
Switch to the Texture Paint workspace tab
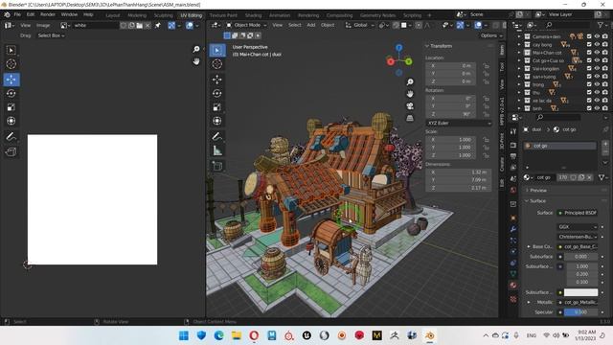pyautogui.click(x=223, y=15)
